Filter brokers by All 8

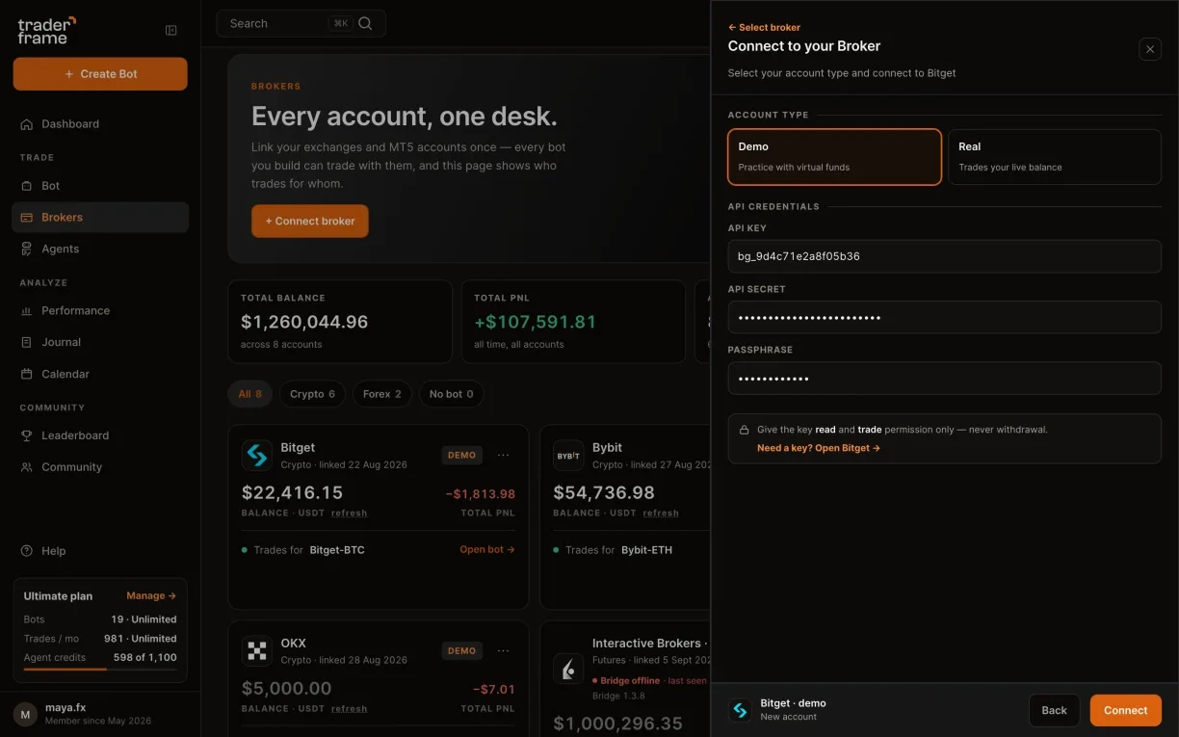tap(250, 394)
